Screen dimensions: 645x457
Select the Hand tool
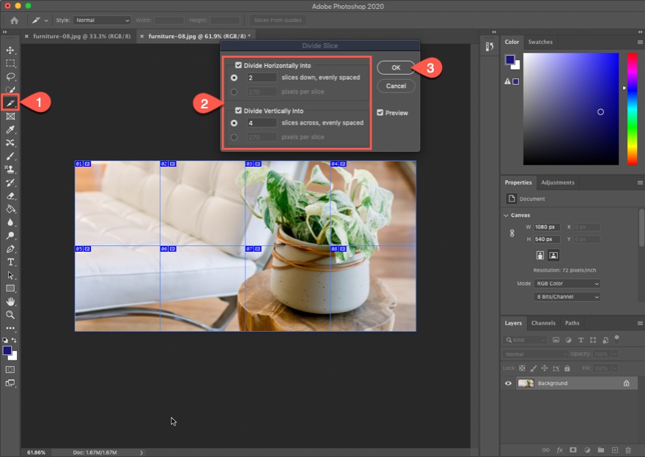[x=10, y=301]
